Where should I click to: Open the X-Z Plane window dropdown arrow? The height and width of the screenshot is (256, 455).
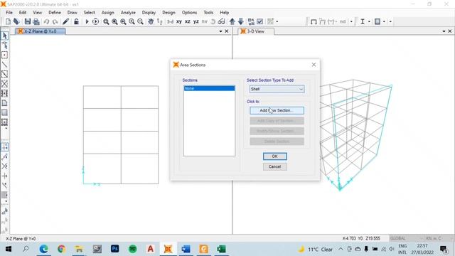tap(221, 31)
